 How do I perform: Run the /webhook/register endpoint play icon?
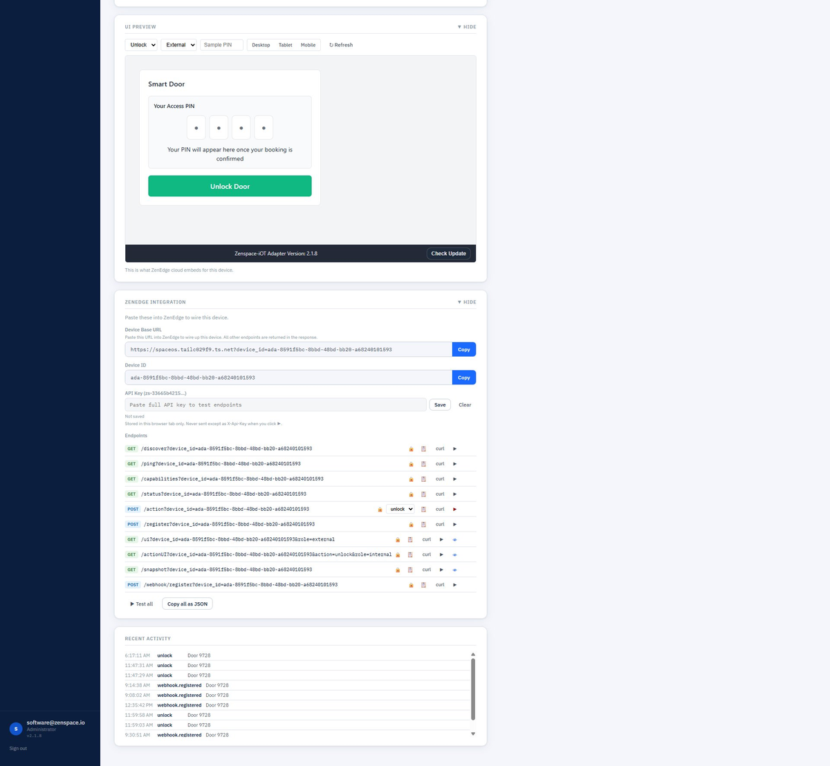point(454,585)
